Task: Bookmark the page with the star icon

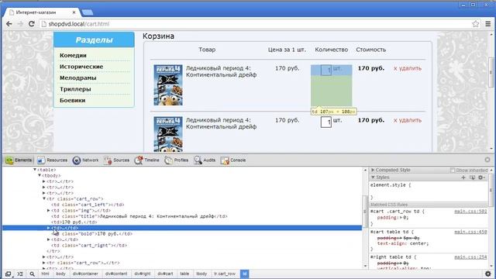Action: click(475, 24)
